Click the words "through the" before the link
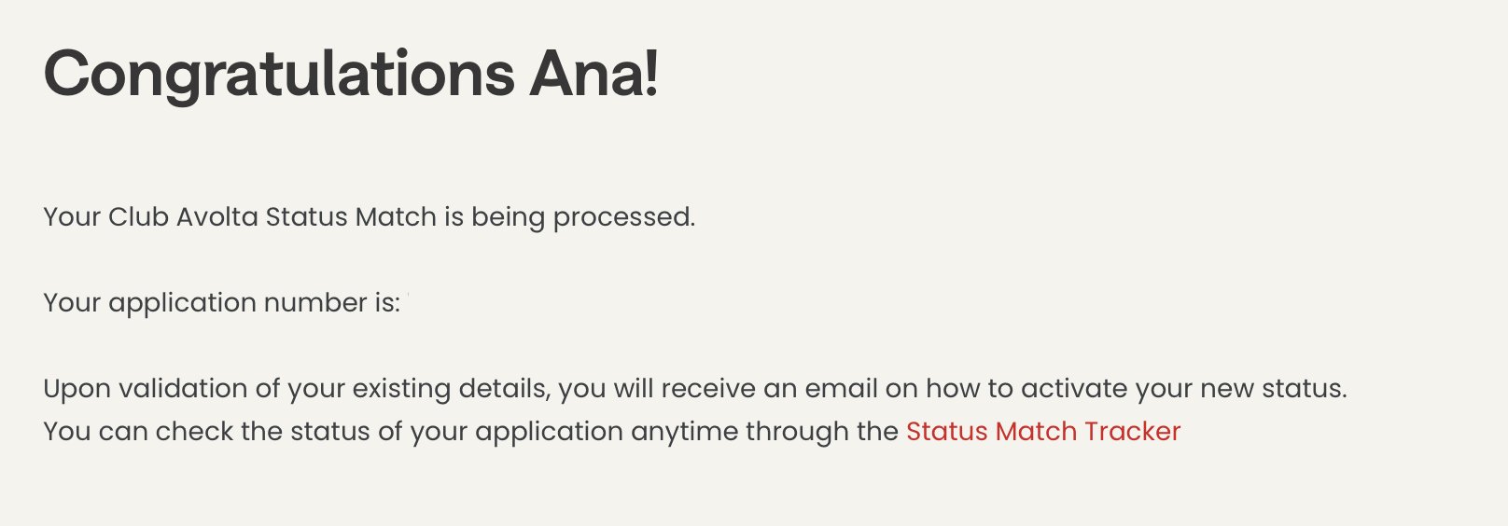This screenshot has width=1508, height=526. tap(821, 432)
